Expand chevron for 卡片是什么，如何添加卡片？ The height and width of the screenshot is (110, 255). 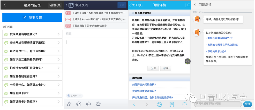click(59, 85)
